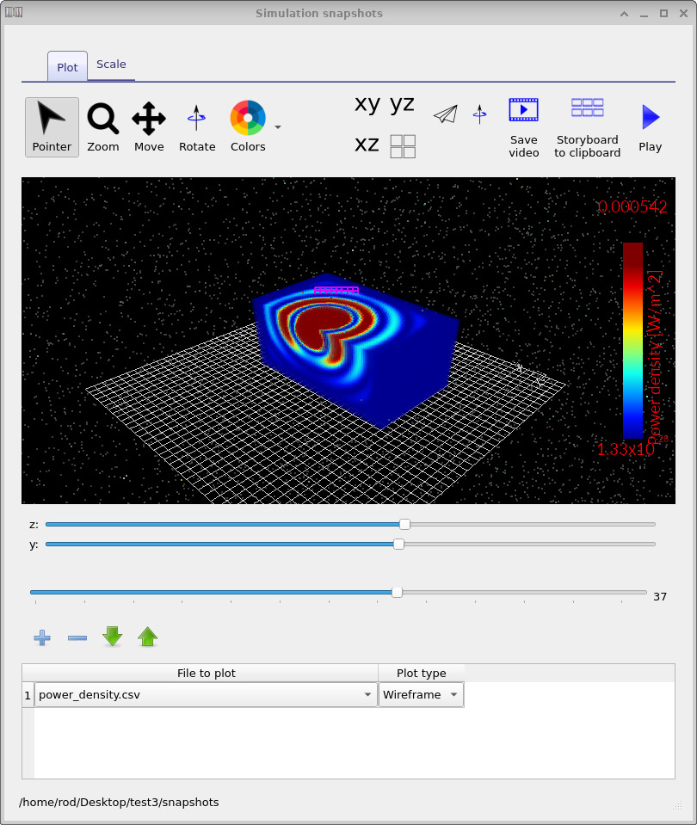
Task: Select the xz projection view
Action: (367, 145)
